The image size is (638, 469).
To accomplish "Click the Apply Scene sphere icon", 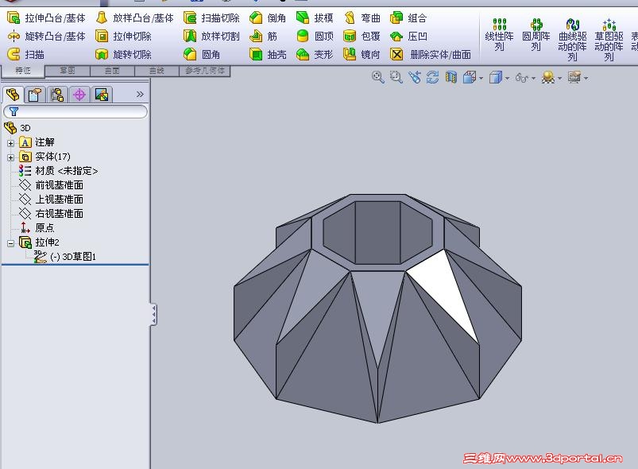I will pos(548,77).
